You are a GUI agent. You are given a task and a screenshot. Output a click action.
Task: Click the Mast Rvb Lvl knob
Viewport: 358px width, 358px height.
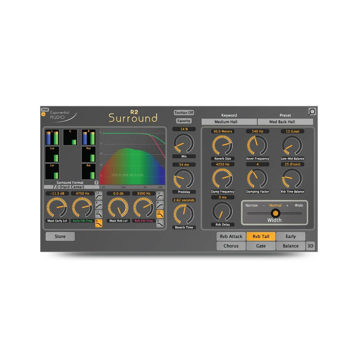coord(118,208)
